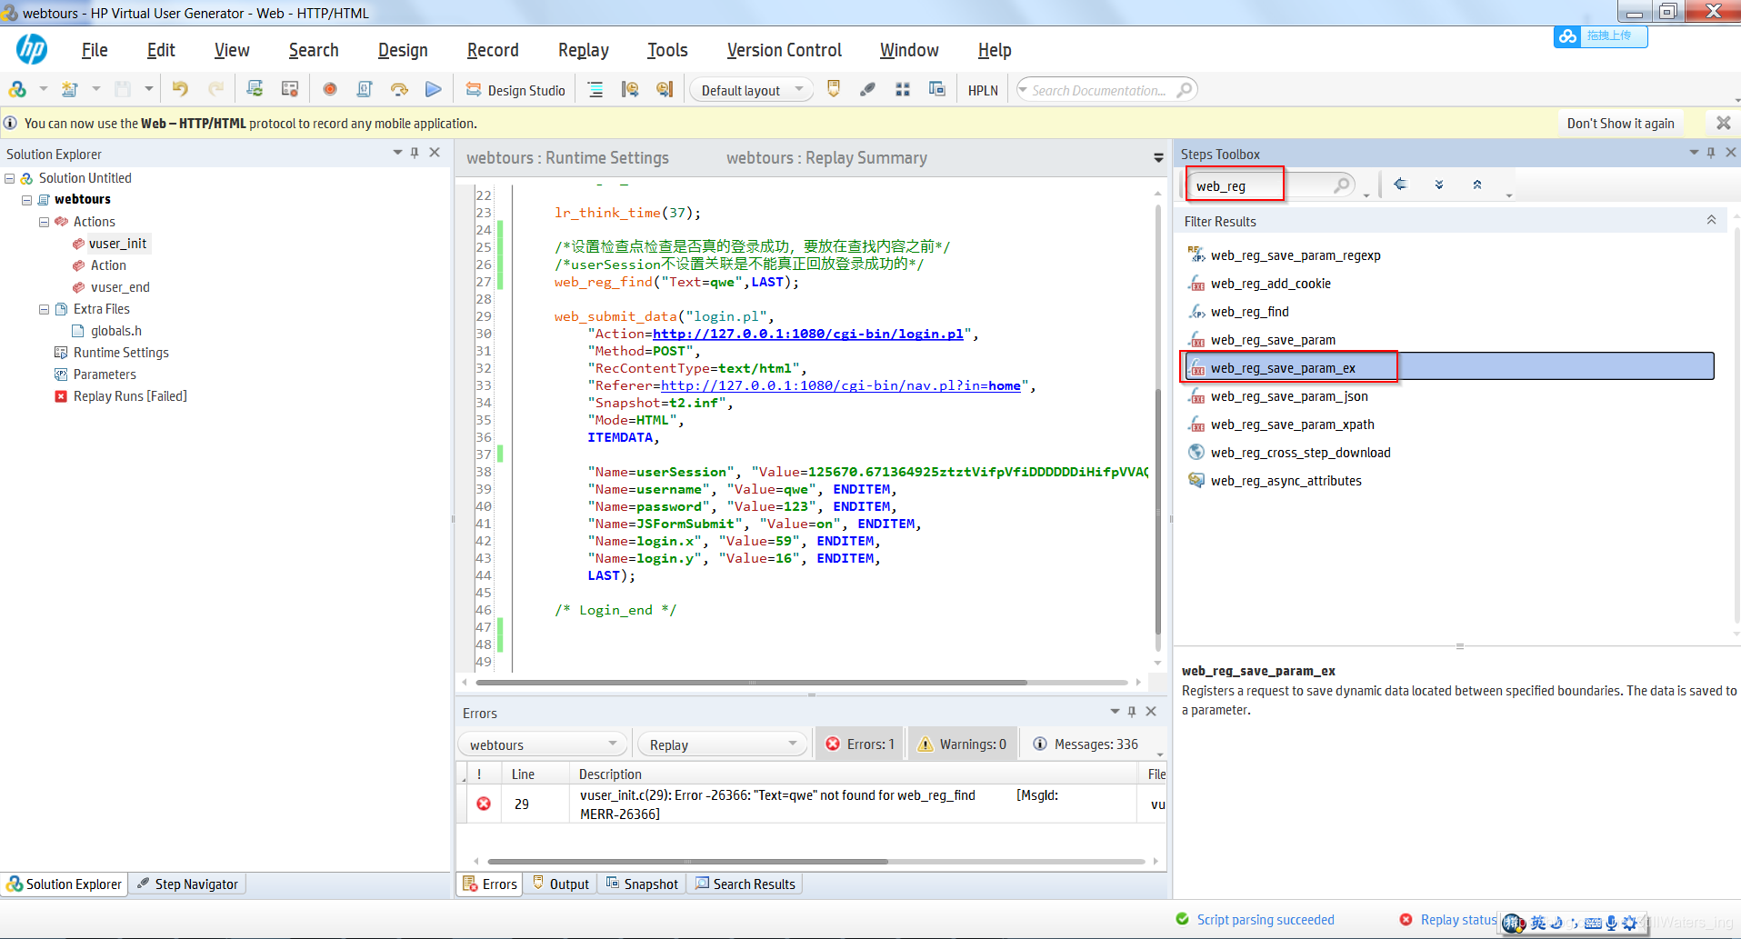Click the HPLN toolbar button

[x=983, y=90]
